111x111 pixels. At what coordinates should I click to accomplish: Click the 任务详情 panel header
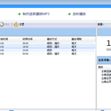click(x=104, y=60)
